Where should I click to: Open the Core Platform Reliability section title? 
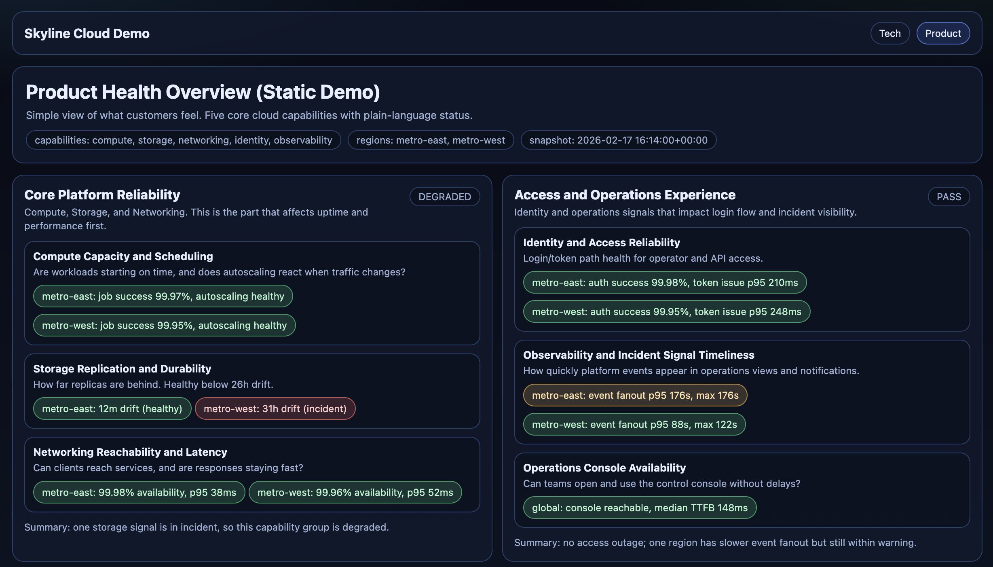point(102,195)
